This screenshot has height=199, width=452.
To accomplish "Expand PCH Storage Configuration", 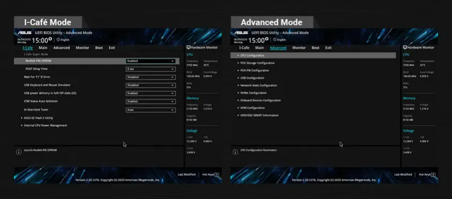I will click(255, 63).
